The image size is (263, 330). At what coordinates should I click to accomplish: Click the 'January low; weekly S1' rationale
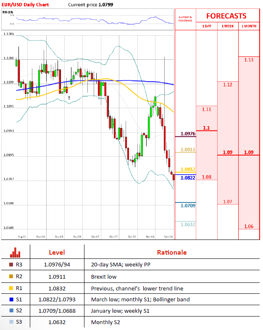tap(120, 311)
